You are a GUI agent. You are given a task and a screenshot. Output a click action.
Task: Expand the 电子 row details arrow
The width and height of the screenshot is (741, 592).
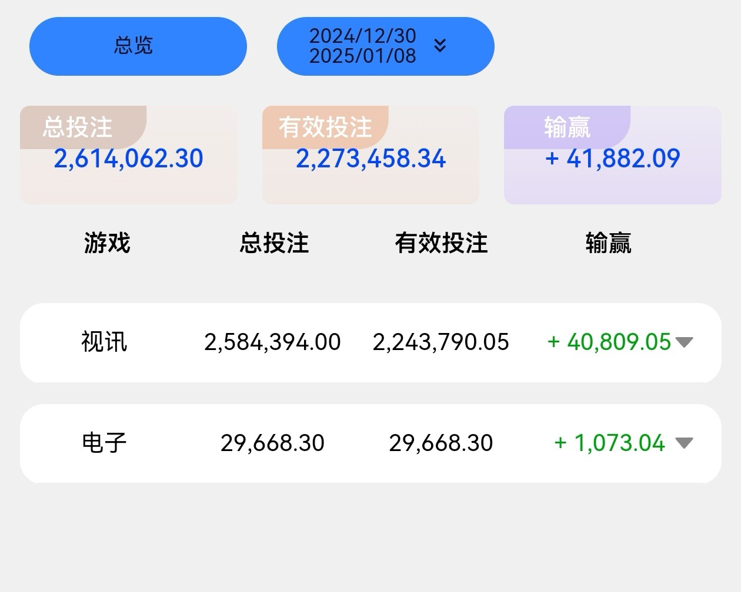pyautogui.click(x=684, y=442)
